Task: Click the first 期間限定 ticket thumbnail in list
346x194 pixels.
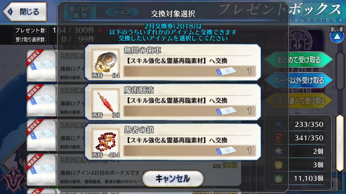Action: 41,66
